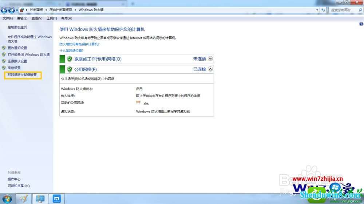
Task: Click shield icon beside 打开或关闭 Windows 防火墙
Action: pyautogui.click(x=4, y=55)
